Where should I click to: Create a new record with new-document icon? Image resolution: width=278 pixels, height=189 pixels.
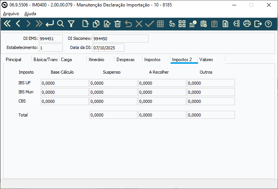coord(86,24)
